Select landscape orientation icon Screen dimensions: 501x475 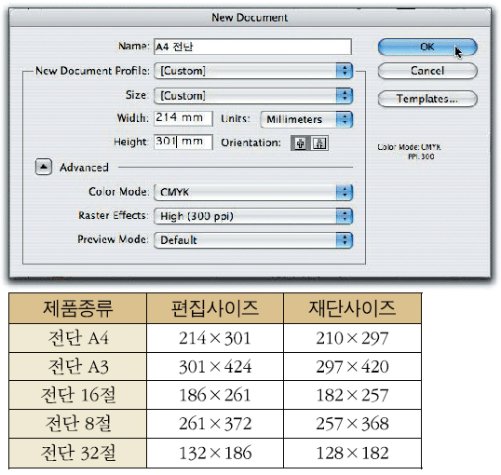click(x=319, y=142)
